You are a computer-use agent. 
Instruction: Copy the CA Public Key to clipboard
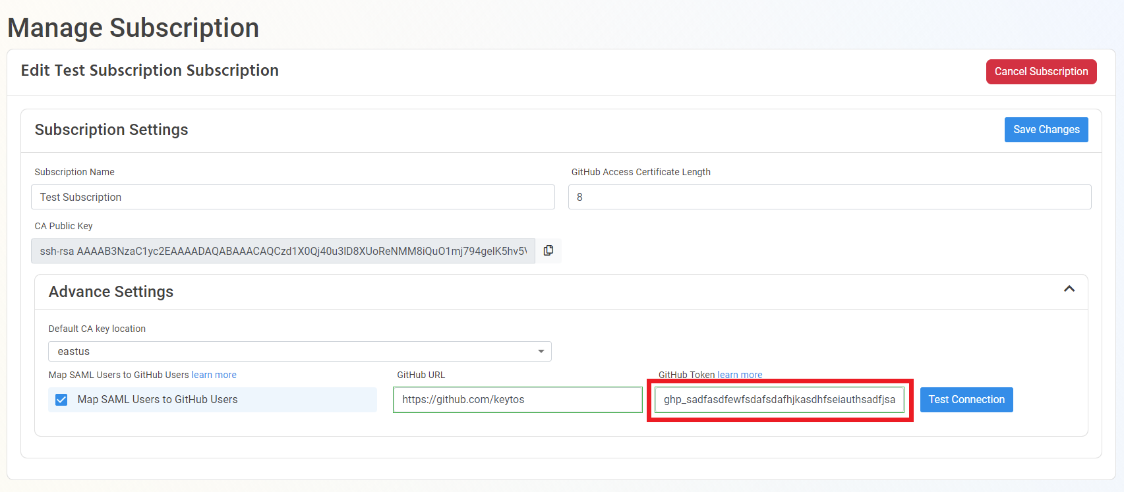click(x=548, y=251)
